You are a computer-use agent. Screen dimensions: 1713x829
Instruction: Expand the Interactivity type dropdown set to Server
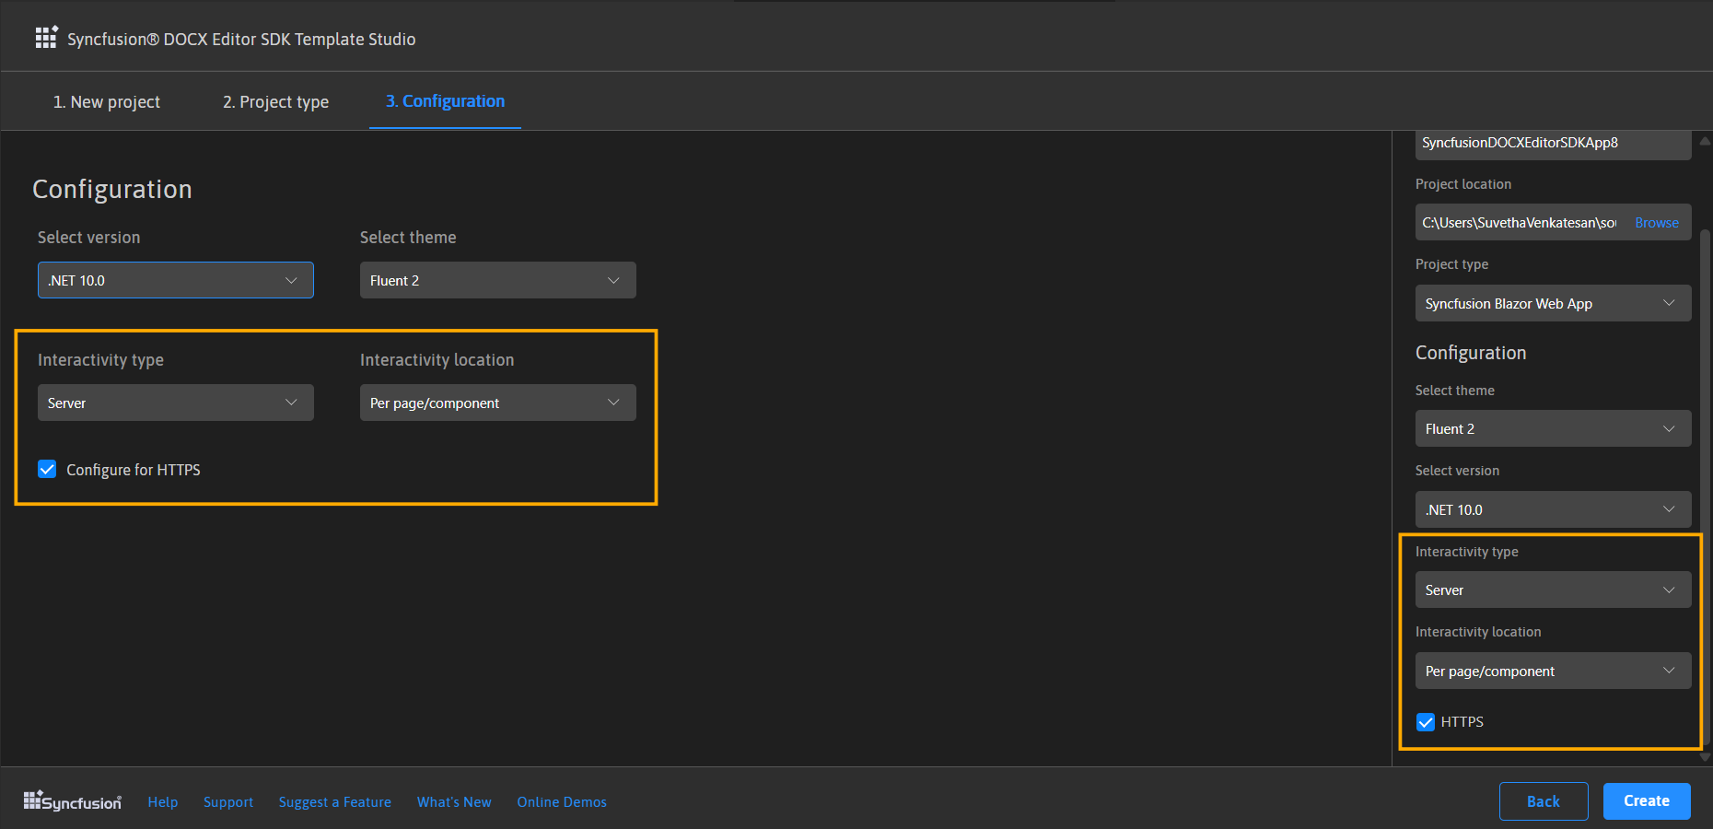coord(175,403)
